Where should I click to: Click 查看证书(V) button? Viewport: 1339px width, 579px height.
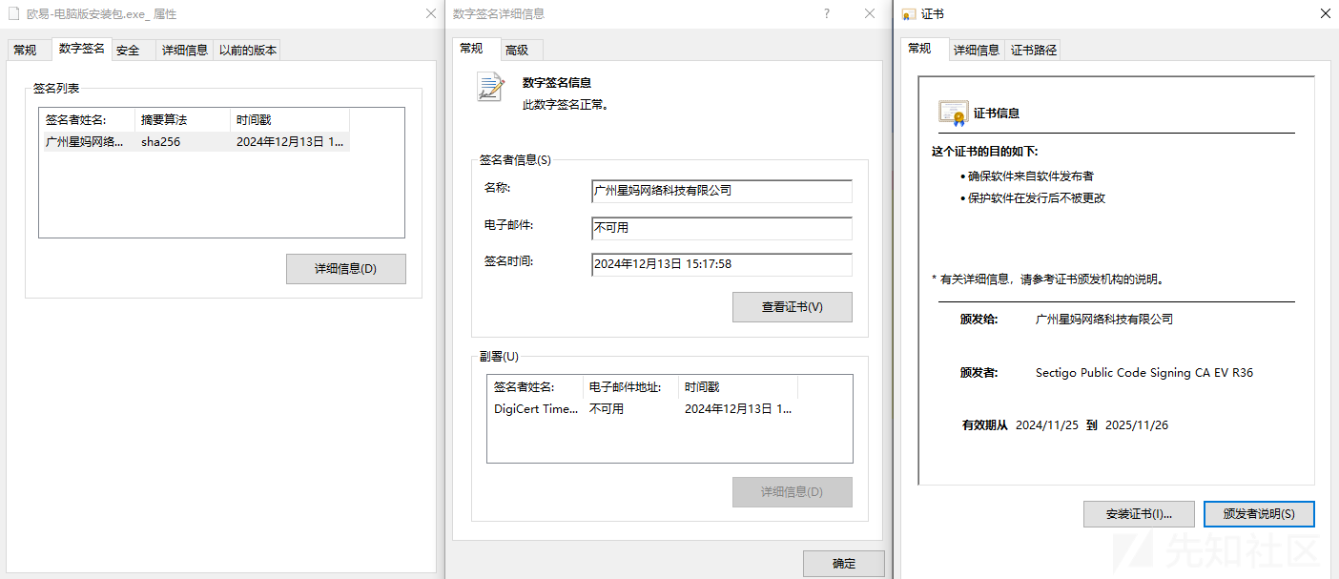point(793,307)
